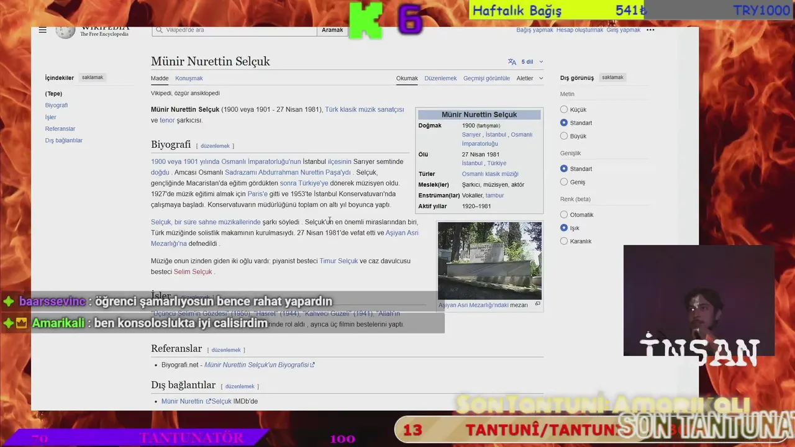Hide the Dış görünüş appearance panel
The image size is (795, 447).
(612, 78)
